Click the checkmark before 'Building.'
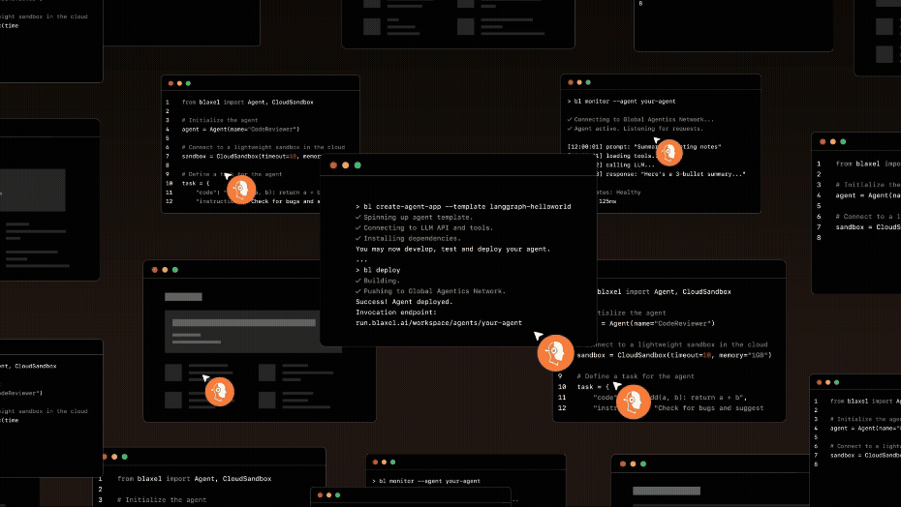901x507 pixels. 358,281
